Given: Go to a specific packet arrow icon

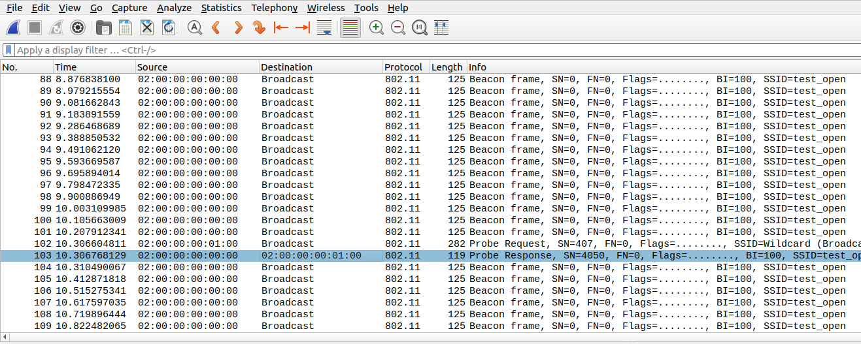Looking at the screenshot, I should 260,27.
